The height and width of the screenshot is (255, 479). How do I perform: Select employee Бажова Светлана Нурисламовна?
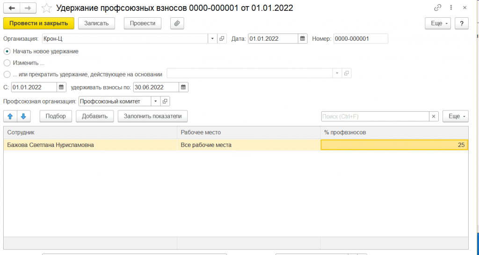click(x=90, y=145)
